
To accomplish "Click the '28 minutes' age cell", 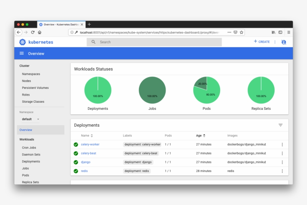I will click(x=204, y=171).
